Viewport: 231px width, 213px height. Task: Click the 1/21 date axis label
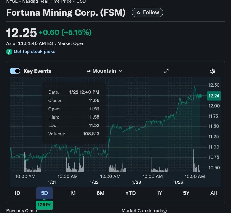(x=52, y=182)
